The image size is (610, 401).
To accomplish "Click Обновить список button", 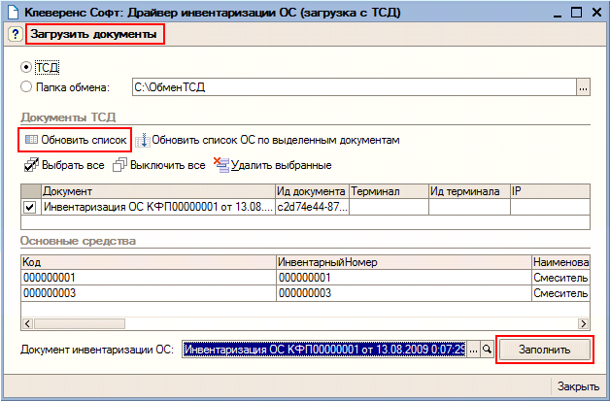I will coord(76,140).
